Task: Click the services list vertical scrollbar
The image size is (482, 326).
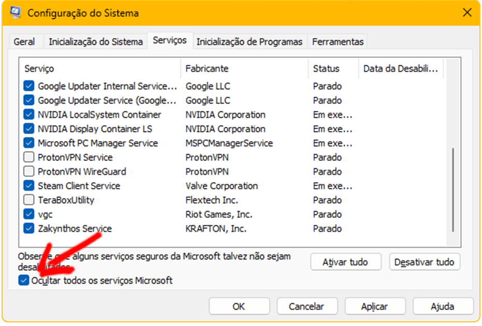Action: coord(453,189)
